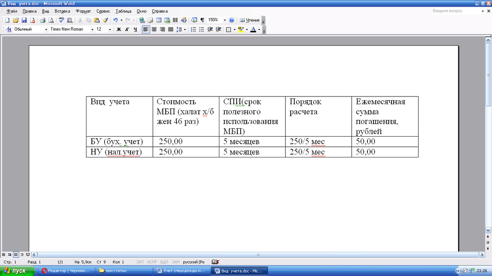Screen dimensions: 492x276
Task: Insert a hyperlink
Action: (142, 20)
